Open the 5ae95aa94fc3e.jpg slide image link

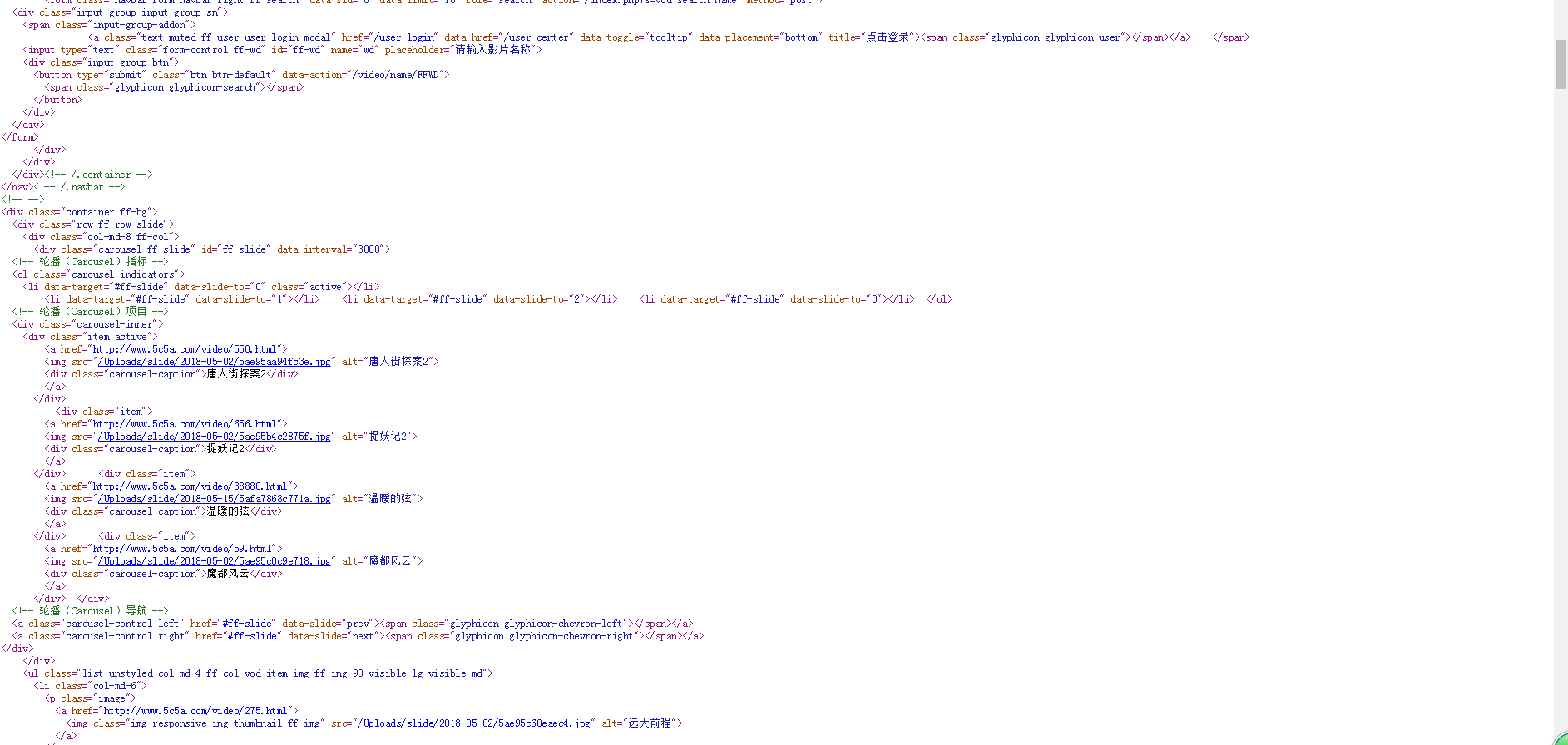pyautogui.click(x=215, y=362)
